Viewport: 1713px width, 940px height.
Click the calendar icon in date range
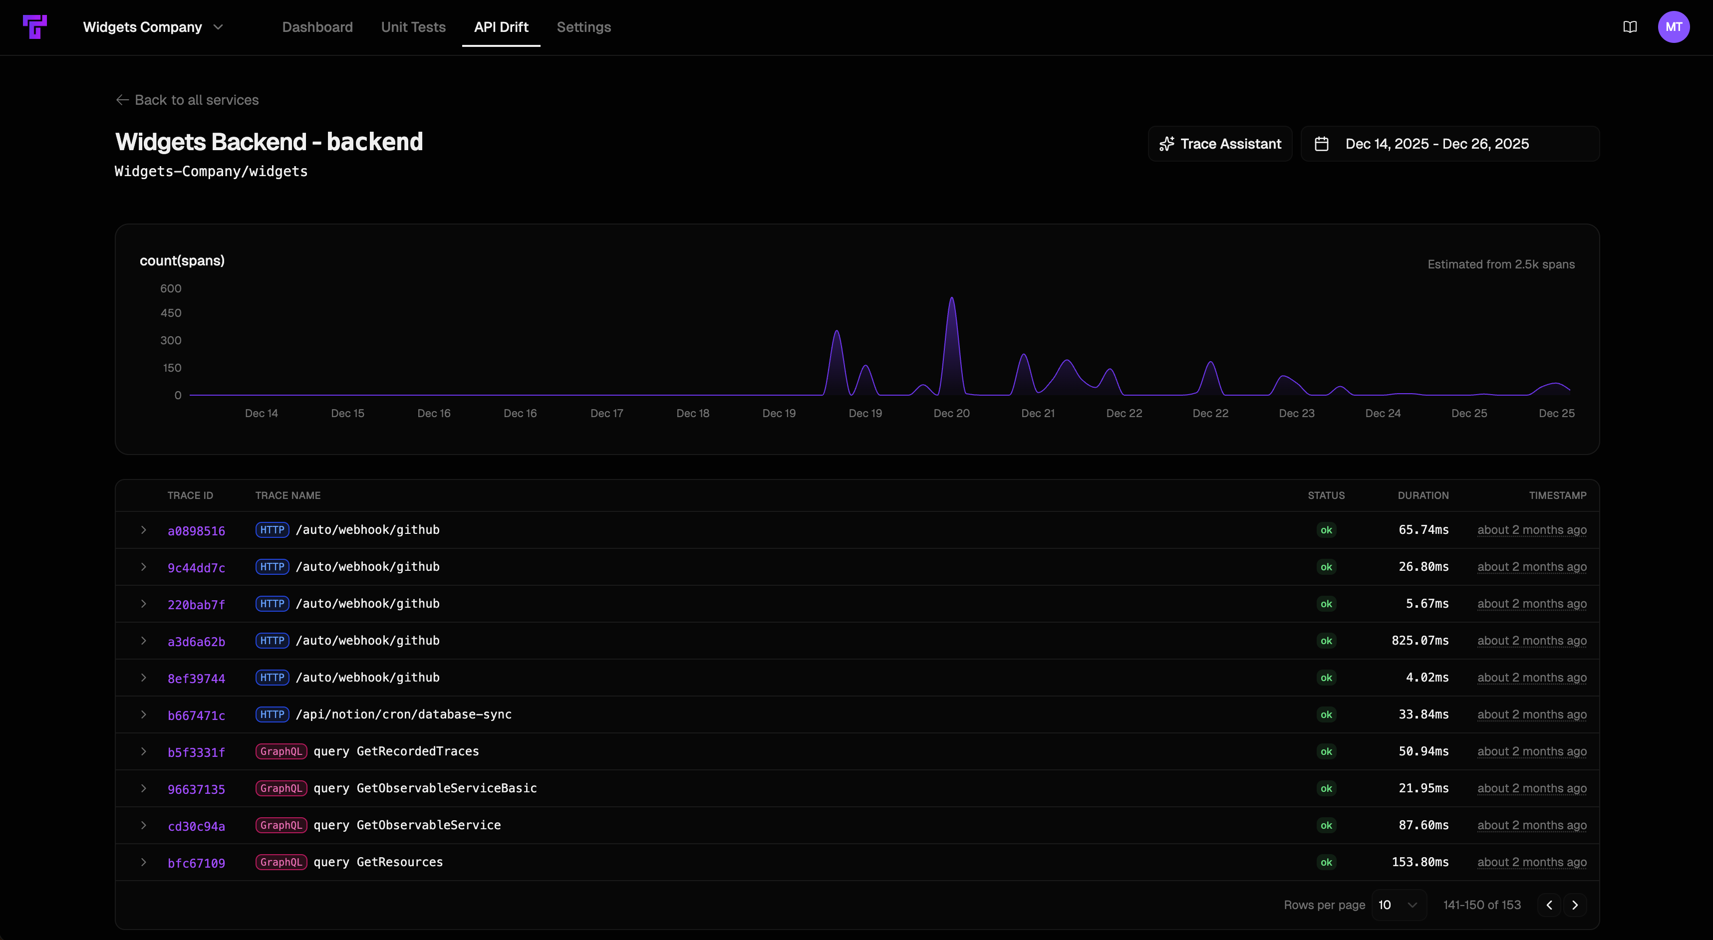point(1321,144)
